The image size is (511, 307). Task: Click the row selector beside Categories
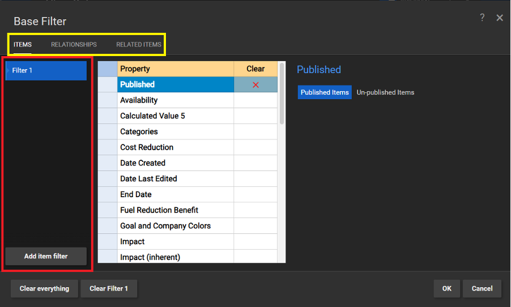(x=108, y=131)
